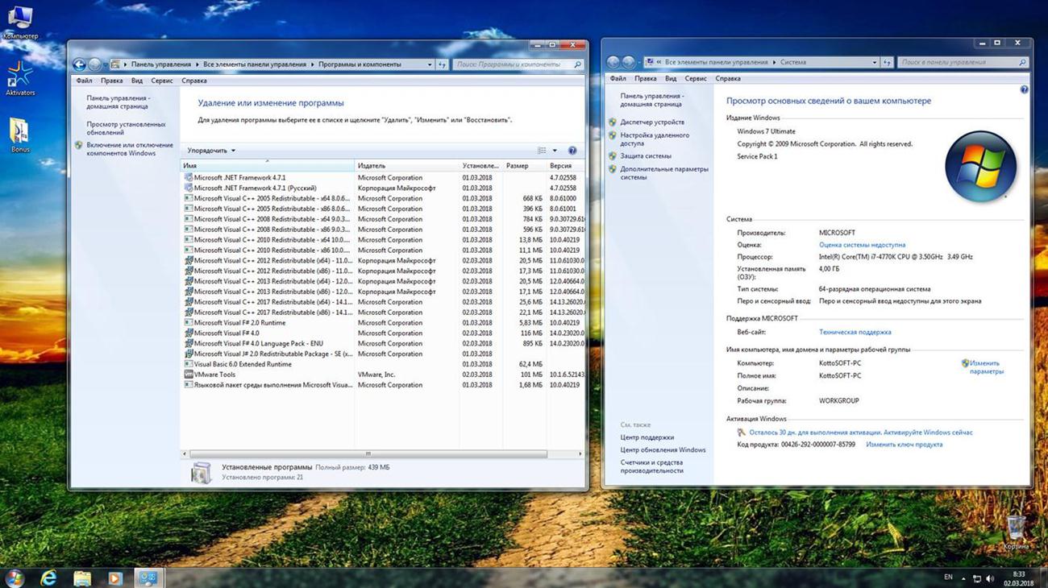Screen dimensions: 1048x588
Task: Open the Bonus desktop shortcut
Action: (19, 132)
